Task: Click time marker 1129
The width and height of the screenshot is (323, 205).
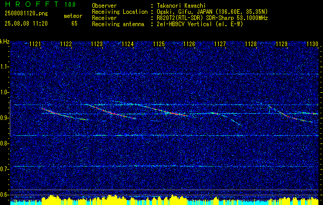Action: pos(282,44)
